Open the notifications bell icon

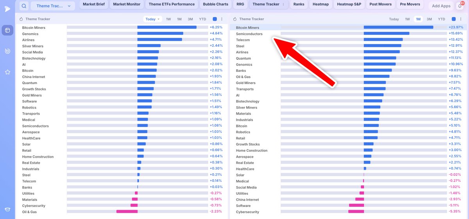point(460,6)
